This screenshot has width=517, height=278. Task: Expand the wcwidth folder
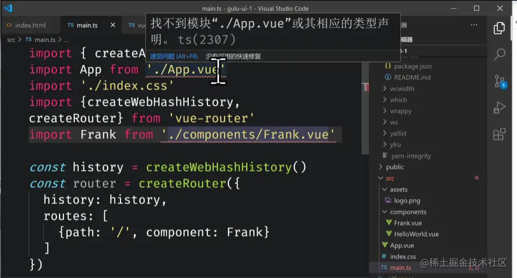tap(402, 89)
